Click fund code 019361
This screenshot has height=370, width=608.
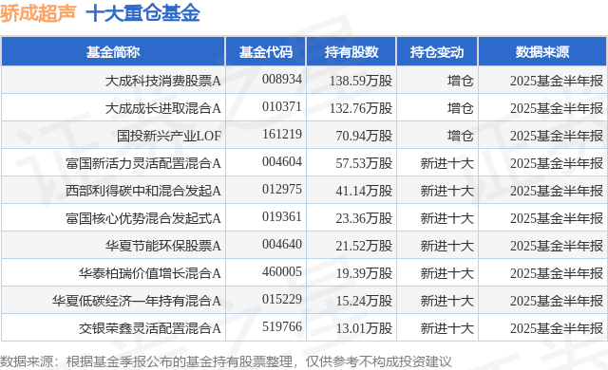coord(282,216)
